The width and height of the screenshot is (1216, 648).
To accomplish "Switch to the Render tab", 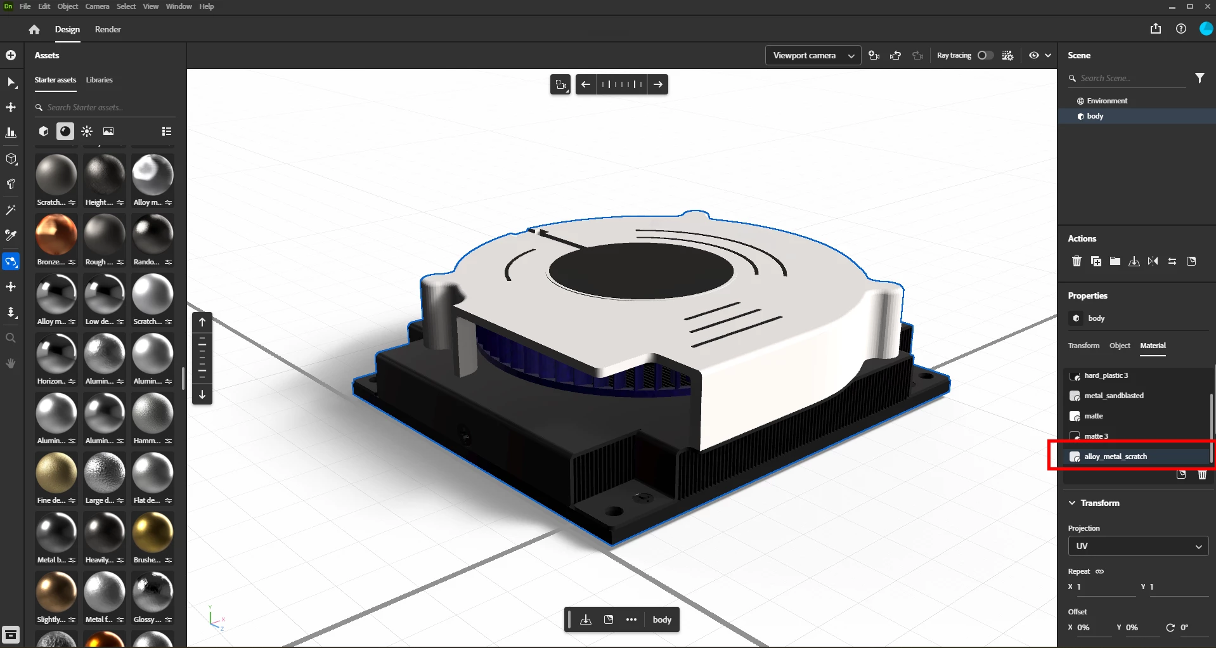I will point(108,29).
